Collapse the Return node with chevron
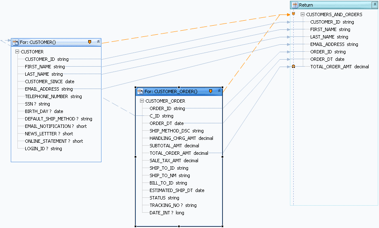Viewport: 379px width, 228px height. 375,5
